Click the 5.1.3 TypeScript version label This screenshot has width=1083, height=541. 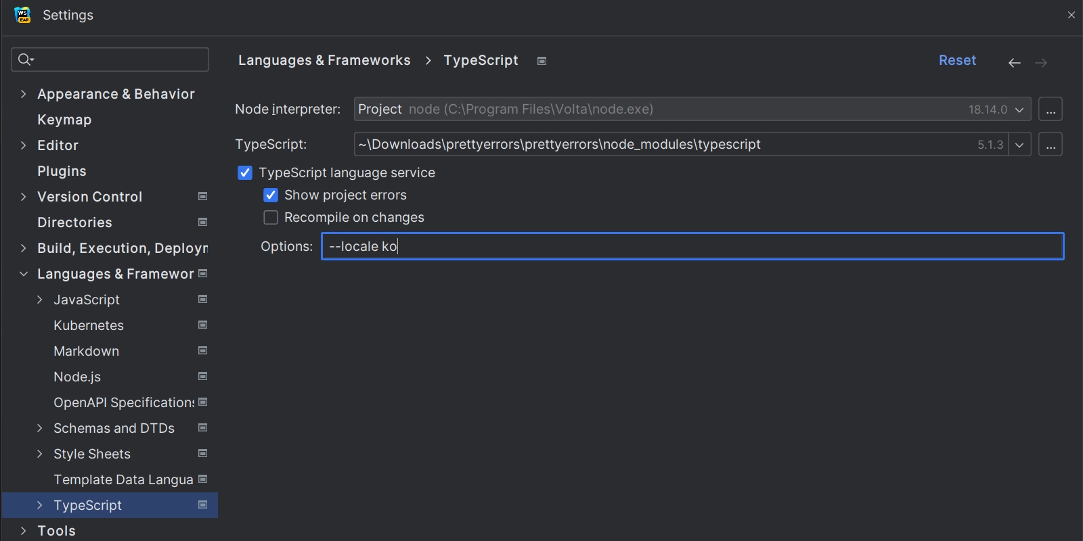[x=990, y=145]
